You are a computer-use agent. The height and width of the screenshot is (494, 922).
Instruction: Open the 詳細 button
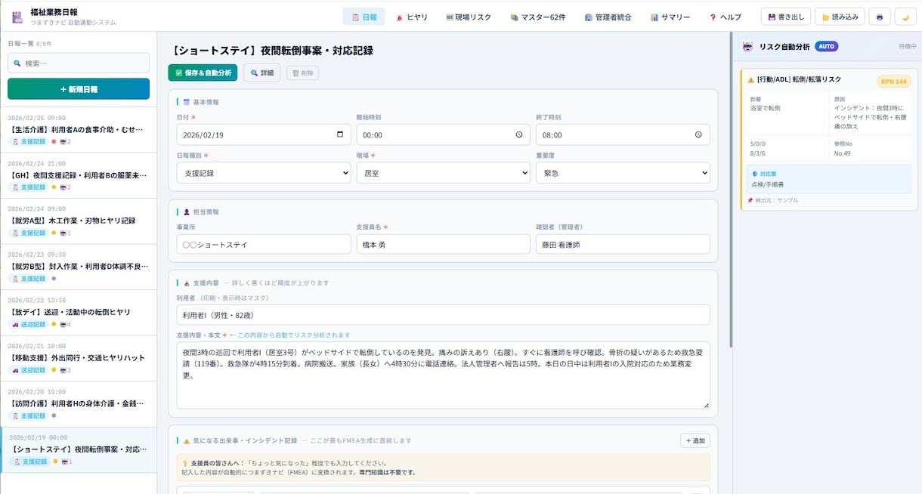pos(261,73)
